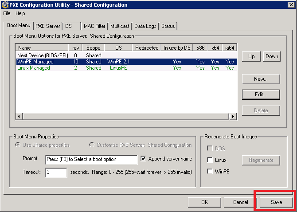The width and height of the screenshot is (297, 212).
Task: Go to the Data Logs tab
Action: (x=145, y=26)
